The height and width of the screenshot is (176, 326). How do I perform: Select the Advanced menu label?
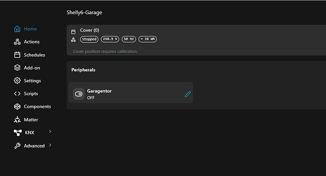34,146
